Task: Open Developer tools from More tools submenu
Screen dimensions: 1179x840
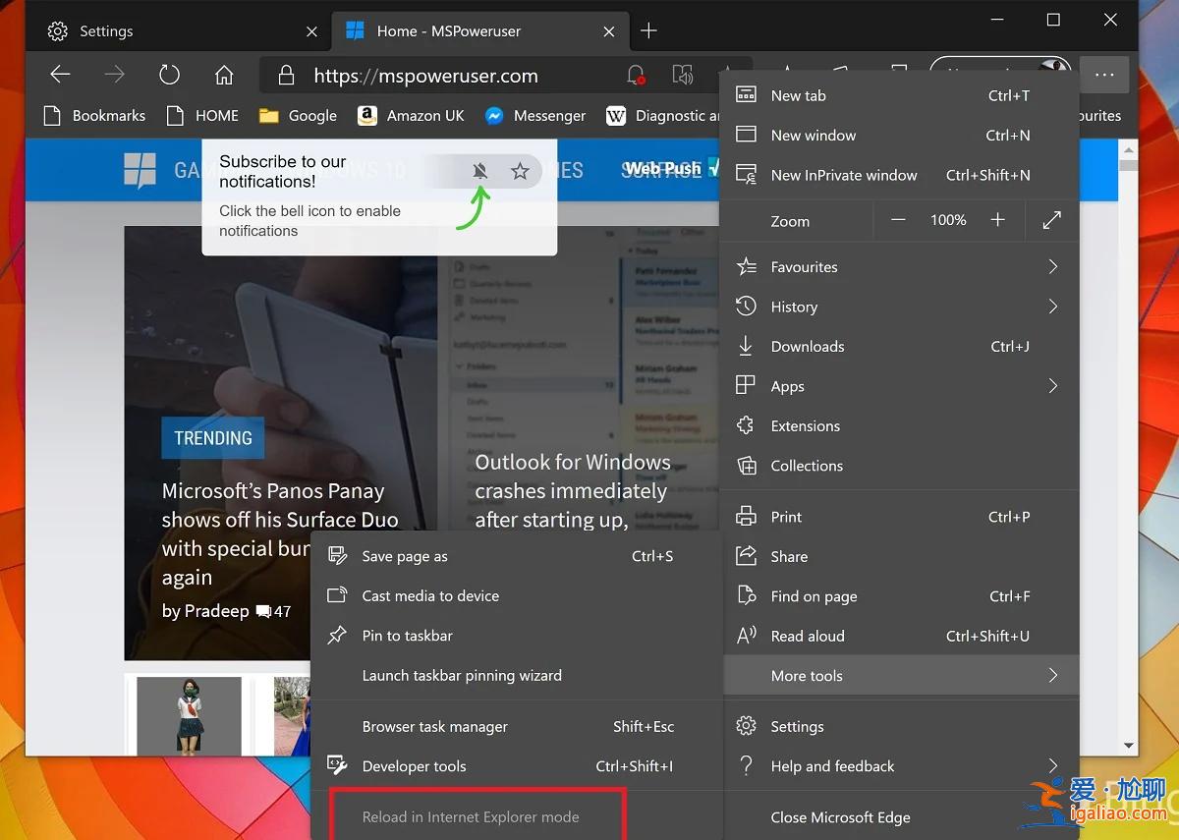Action: [x=416, y=766]
